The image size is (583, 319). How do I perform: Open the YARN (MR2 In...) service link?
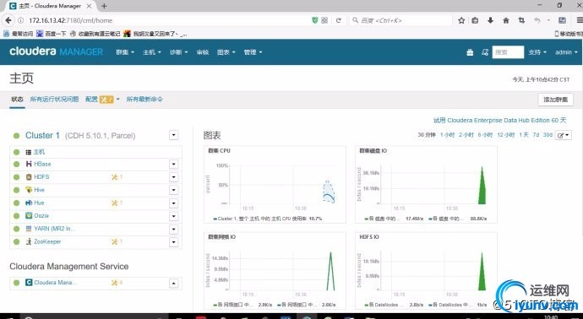click(55, 229)
